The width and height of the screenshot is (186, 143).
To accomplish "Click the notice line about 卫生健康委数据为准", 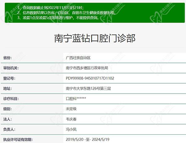I will [x=67, y=13].
